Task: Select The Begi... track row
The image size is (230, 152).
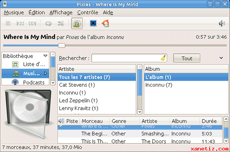Action: point(140,134)
